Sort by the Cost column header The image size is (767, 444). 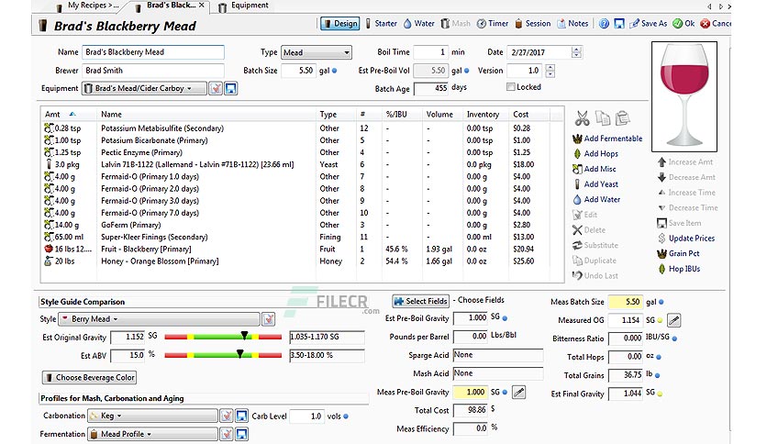(530, 115)
